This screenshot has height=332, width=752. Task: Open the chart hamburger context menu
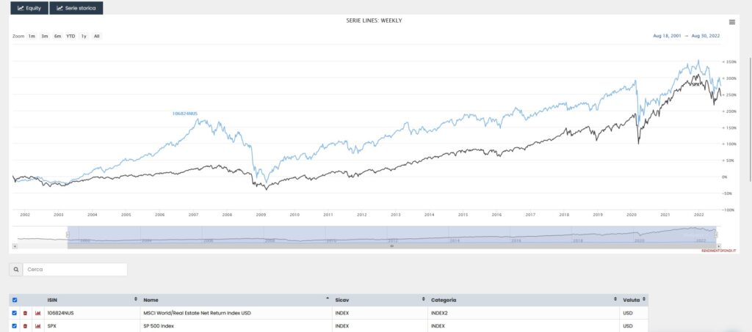pos(732,22)
